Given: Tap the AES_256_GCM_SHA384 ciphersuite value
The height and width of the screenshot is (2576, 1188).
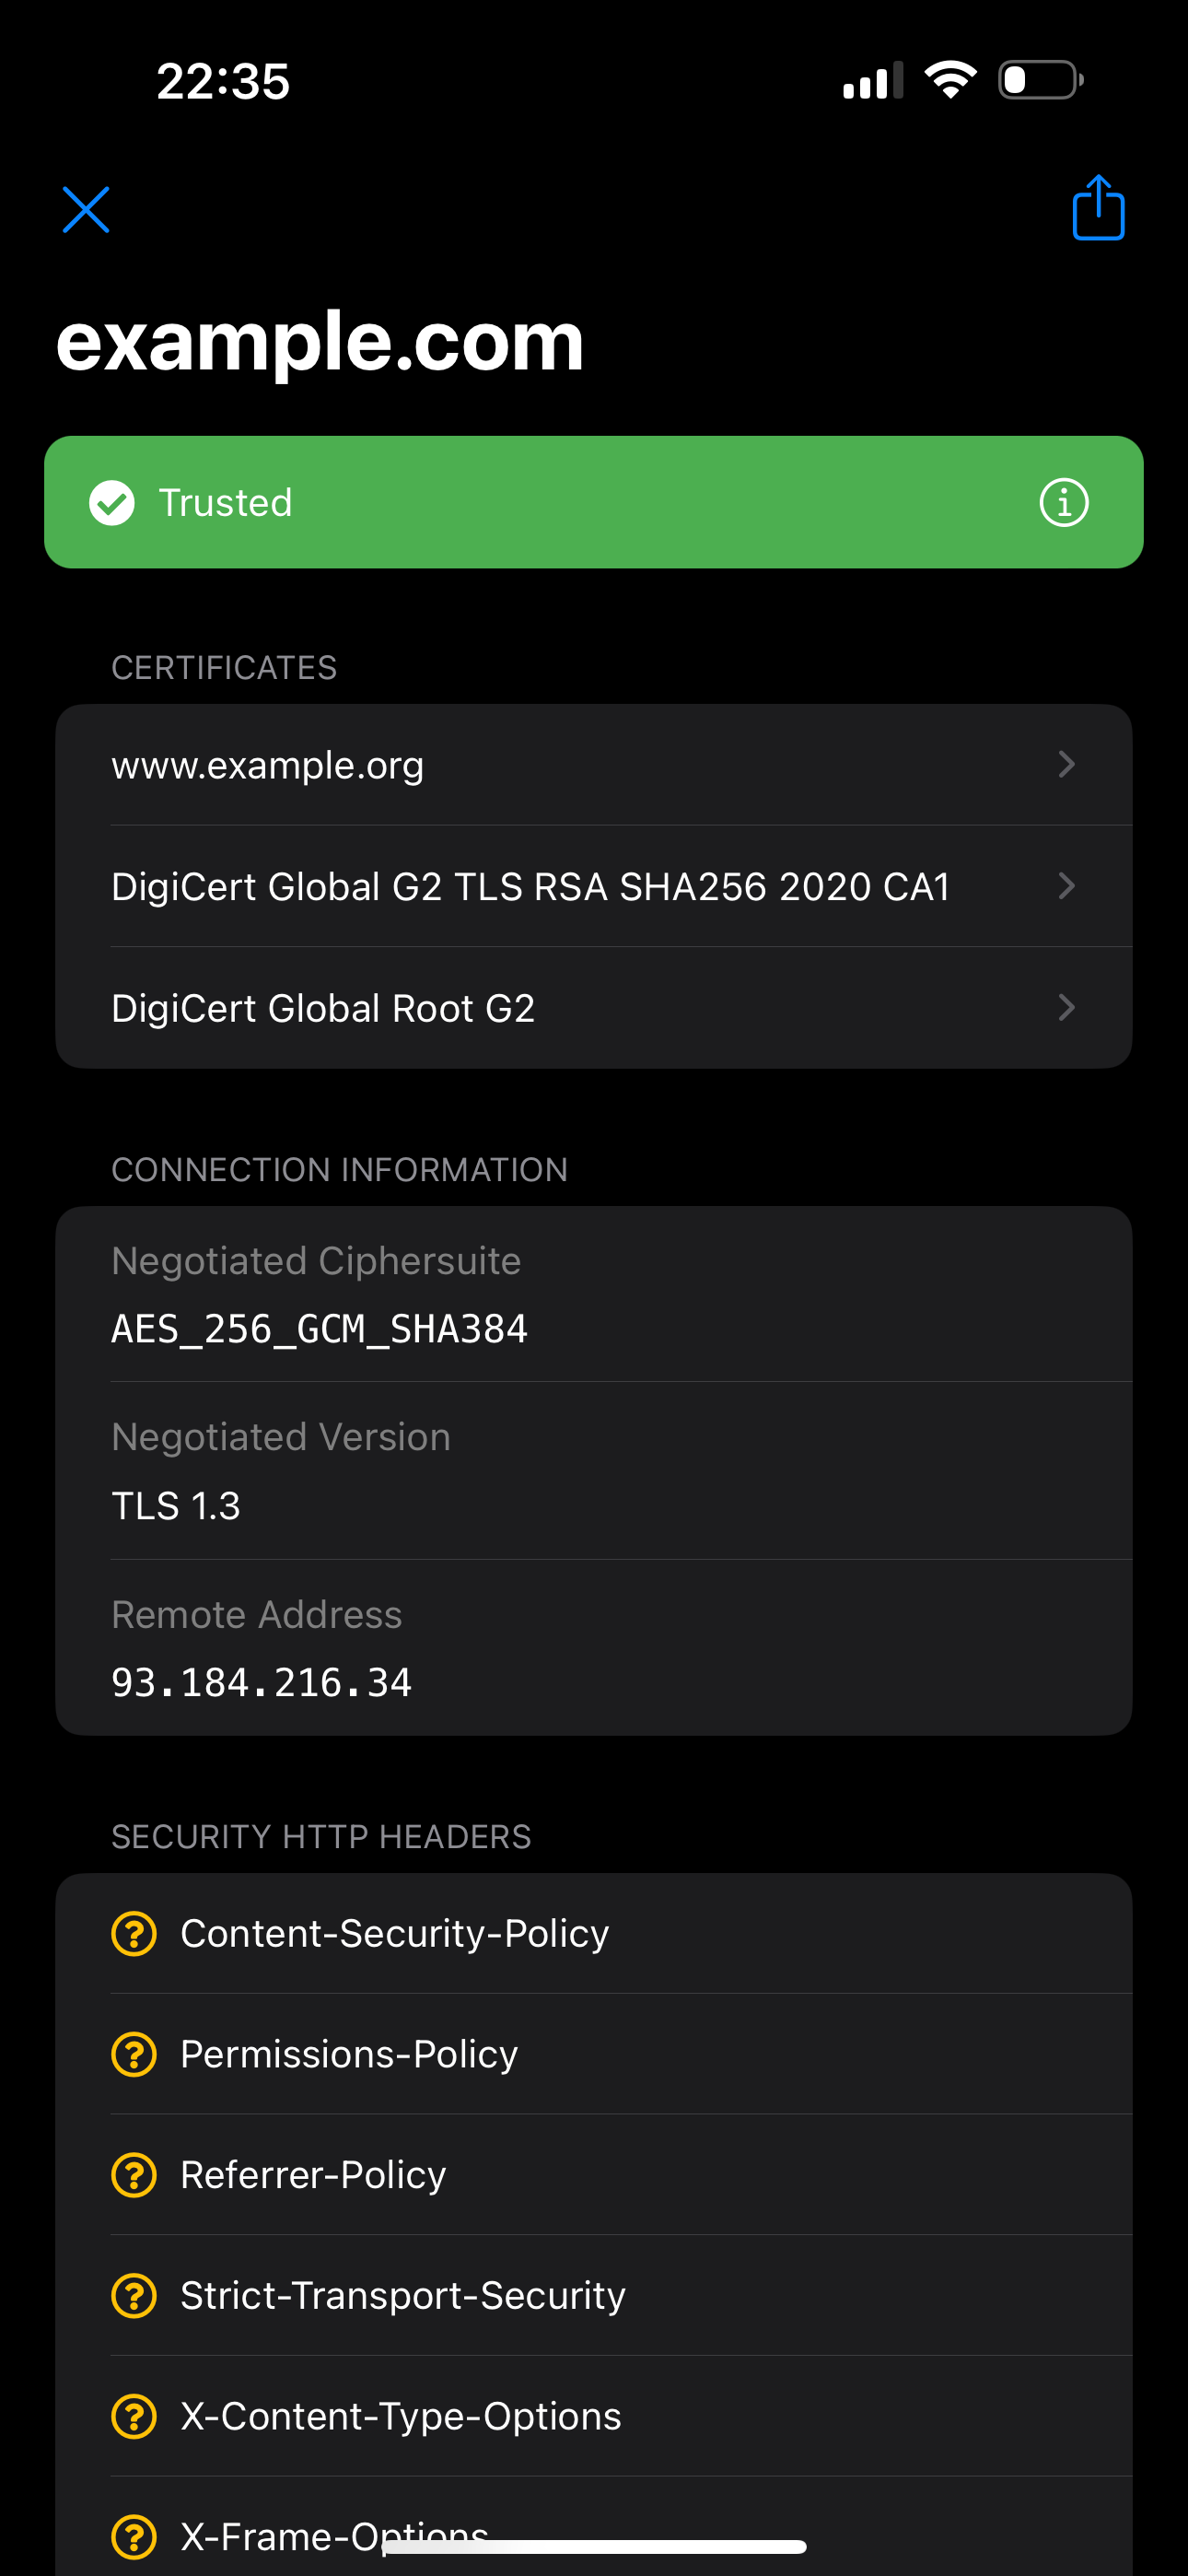Looking at the screenshot, I should pyautogui.click(x=319, y=1329).
